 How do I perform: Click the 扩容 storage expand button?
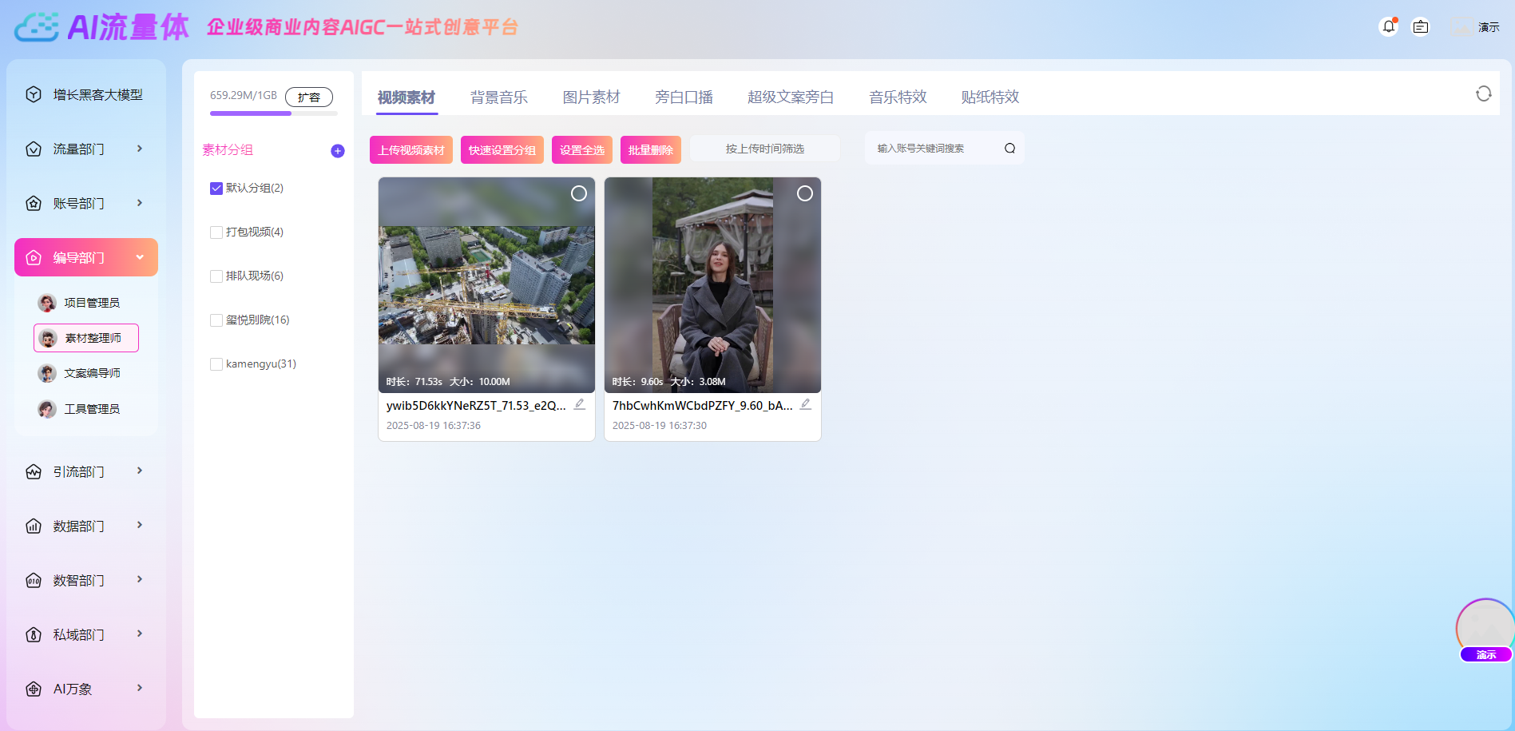point(309,97)
